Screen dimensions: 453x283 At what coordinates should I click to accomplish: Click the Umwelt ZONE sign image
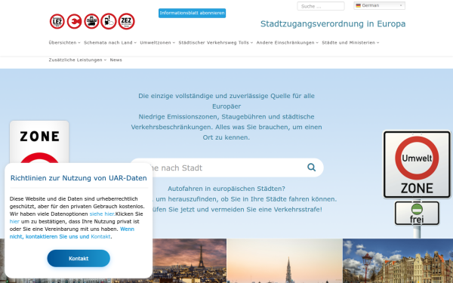417,165
